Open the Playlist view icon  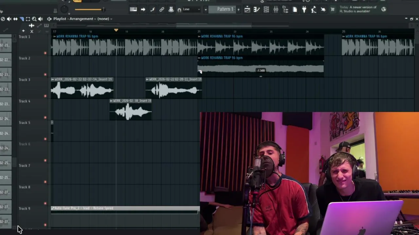[247, 10]
